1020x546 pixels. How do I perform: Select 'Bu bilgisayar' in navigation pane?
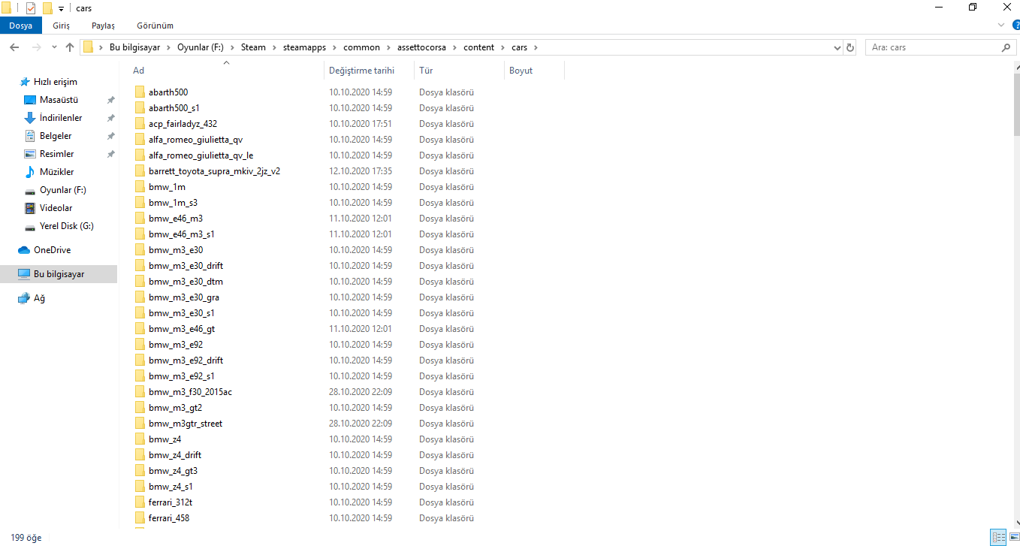coord(59,274)
